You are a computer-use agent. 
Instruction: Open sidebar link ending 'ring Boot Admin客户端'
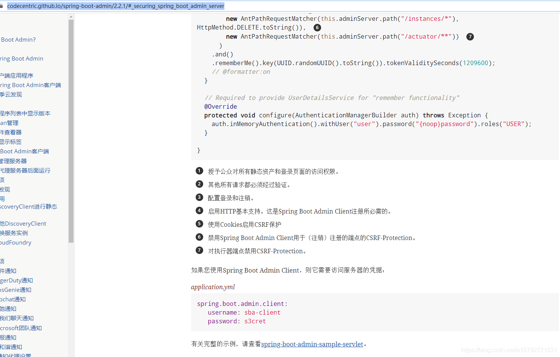point(30,85)
